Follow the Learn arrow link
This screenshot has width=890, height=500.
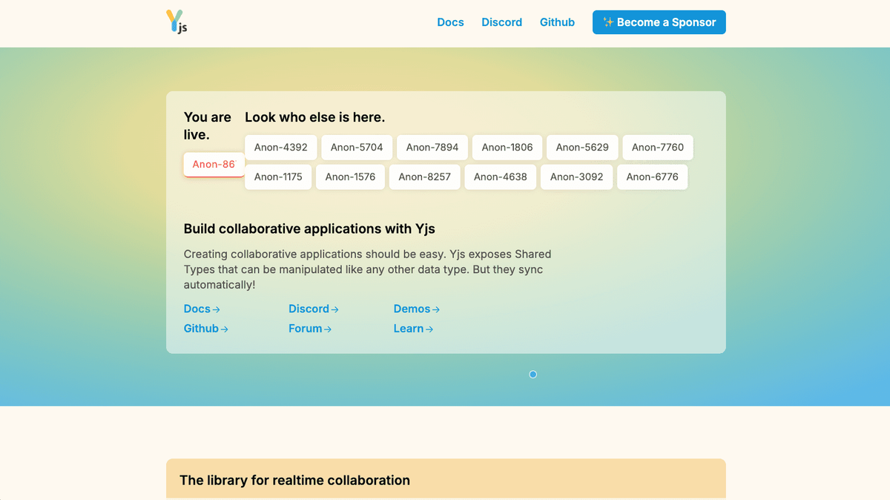(x=413, y=328)
